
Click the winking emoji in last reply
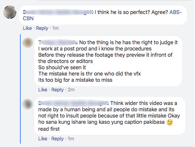tap(170, 122)
